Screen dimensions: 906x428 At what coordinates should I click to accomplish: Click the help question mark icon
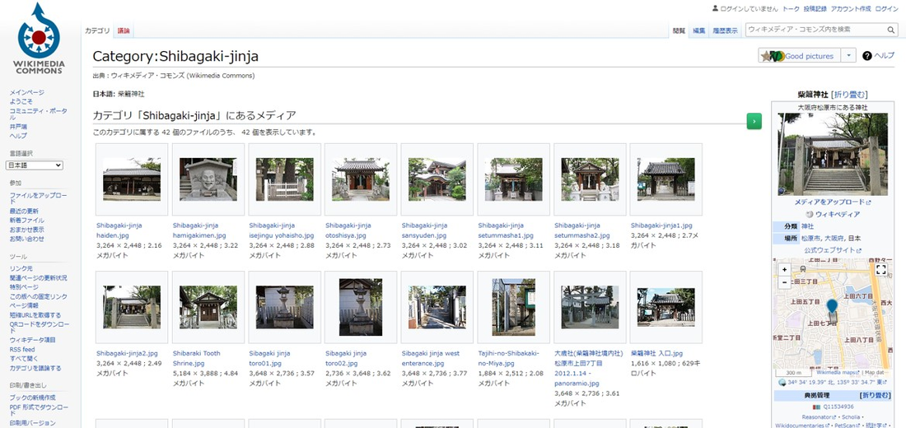pyautogui.click(x=867, y=56)
